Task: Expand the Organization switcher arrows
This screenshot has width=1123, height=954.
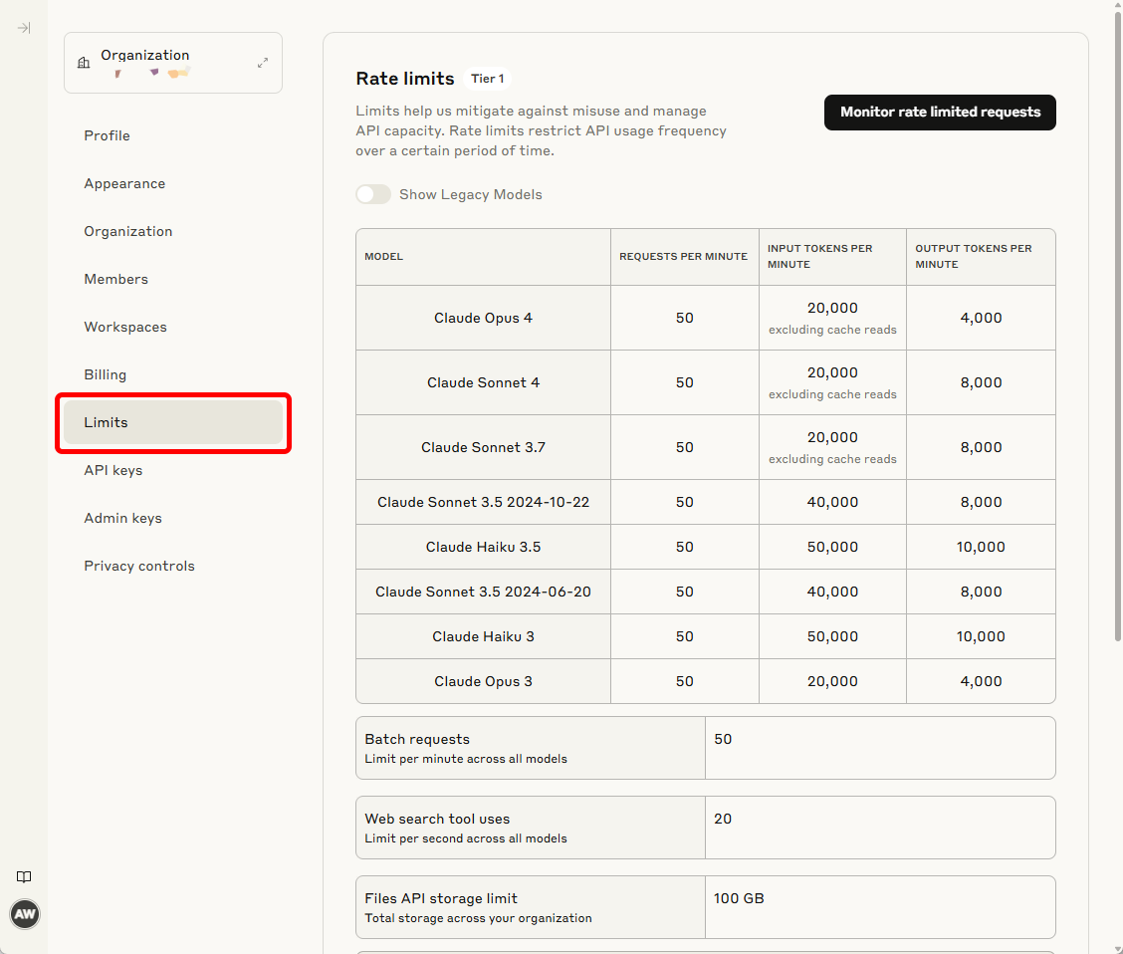Action: click(263, 63)
